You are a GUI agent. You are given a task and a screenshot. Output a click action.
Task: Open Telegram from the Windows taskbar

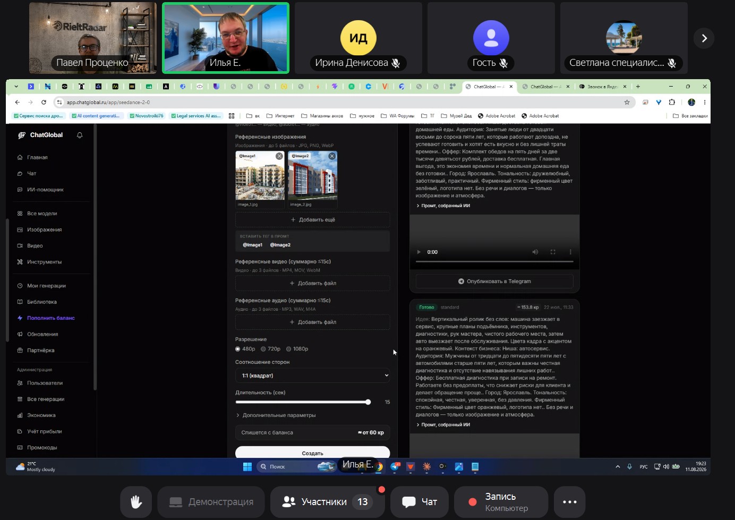pyautogui.click(x=395, y=467)
